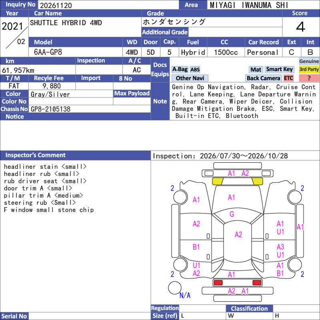Click the A3 damage mark on the diagram
320x320 pixels.
pos(280,247)
